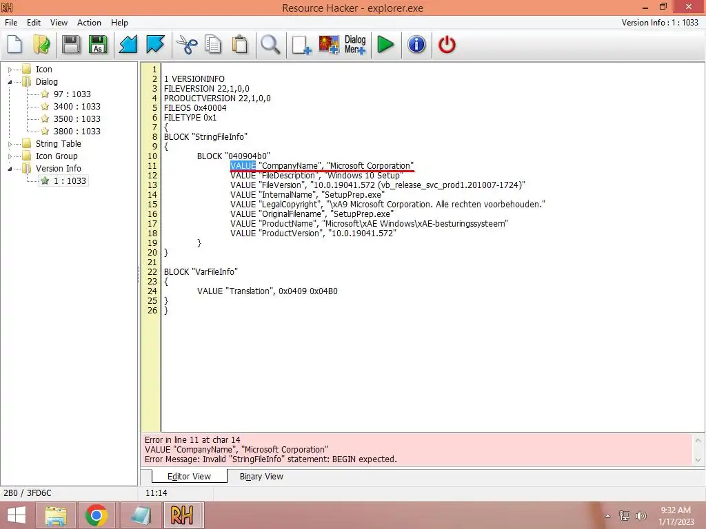Click the highlighted VALUE keyword on line 11
This screenshot has height=529, width=706.
(x=243, y=165)
